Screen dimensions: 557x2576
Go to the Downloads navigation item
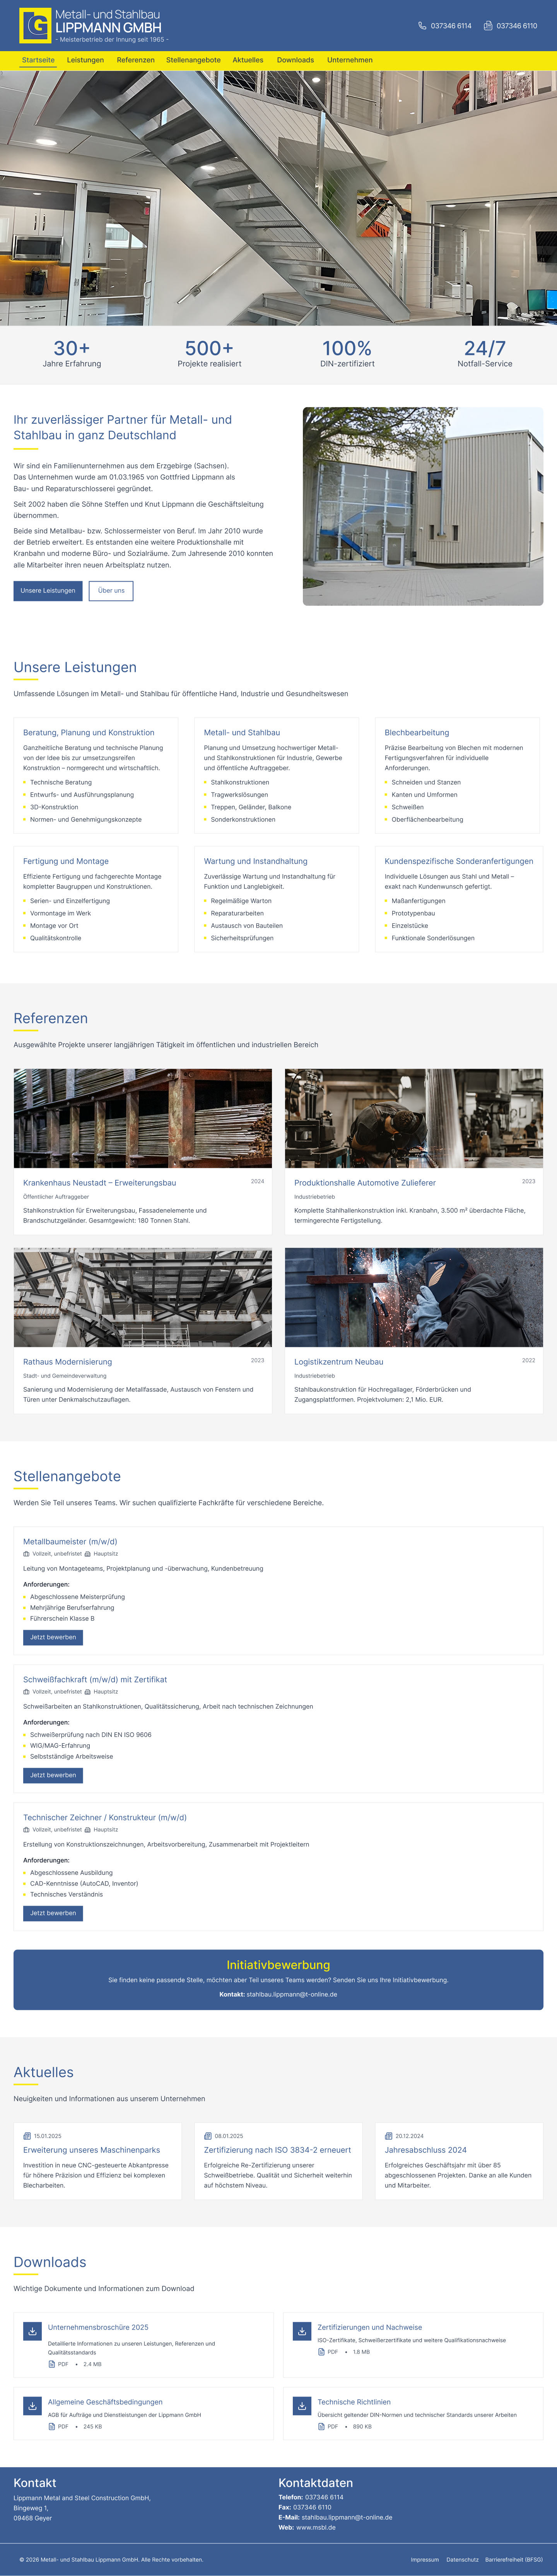tap(296, 60)
